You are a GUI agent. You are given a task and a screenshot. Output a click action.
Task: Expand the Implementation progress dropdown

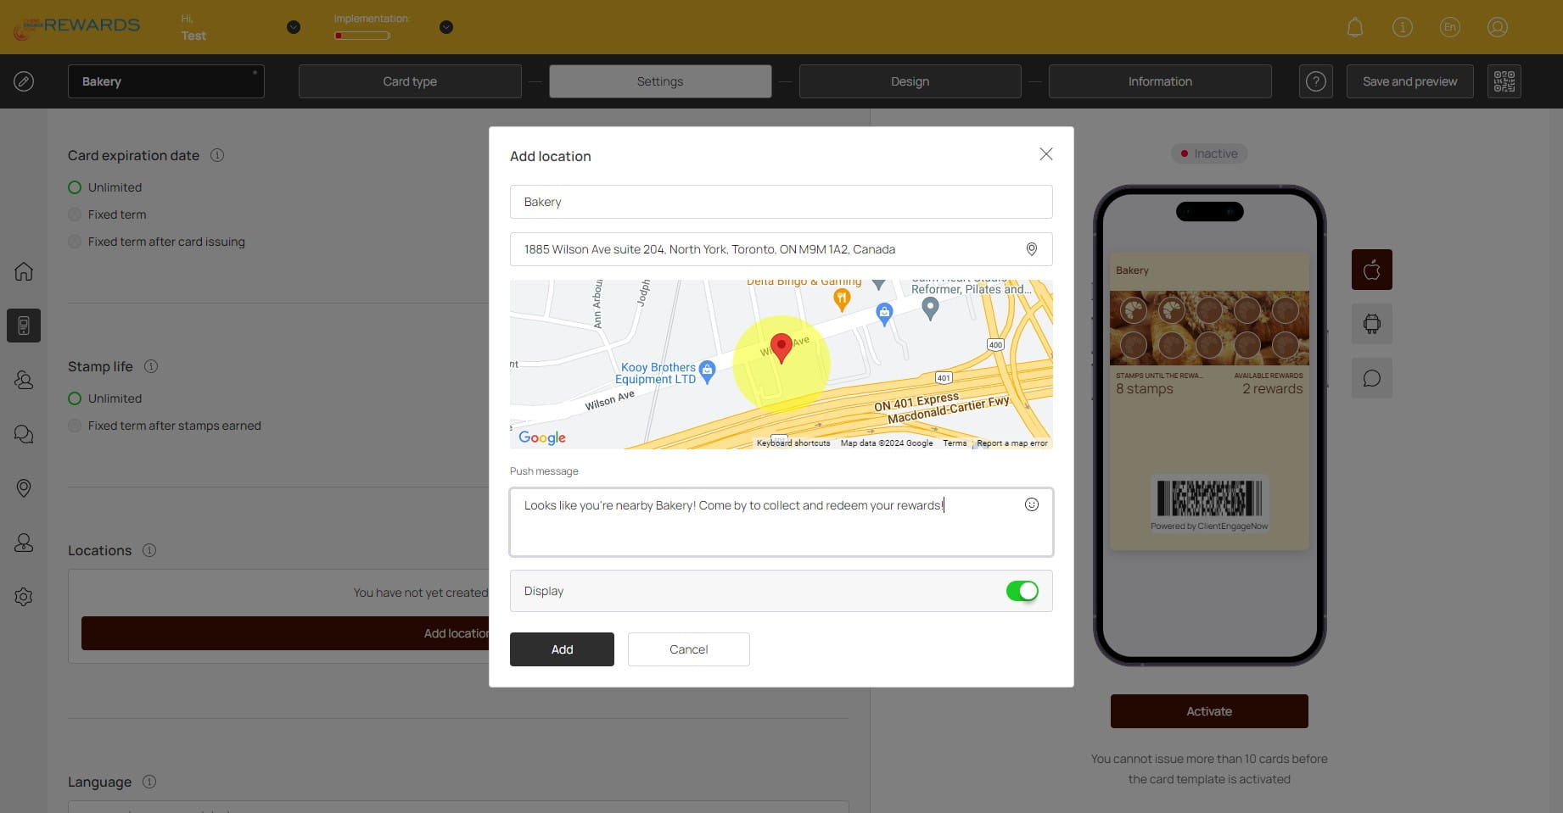[446, 27]
